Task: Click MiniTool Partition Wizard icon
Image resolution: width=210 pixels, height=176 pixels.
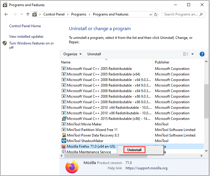Action: pos(64,130)
